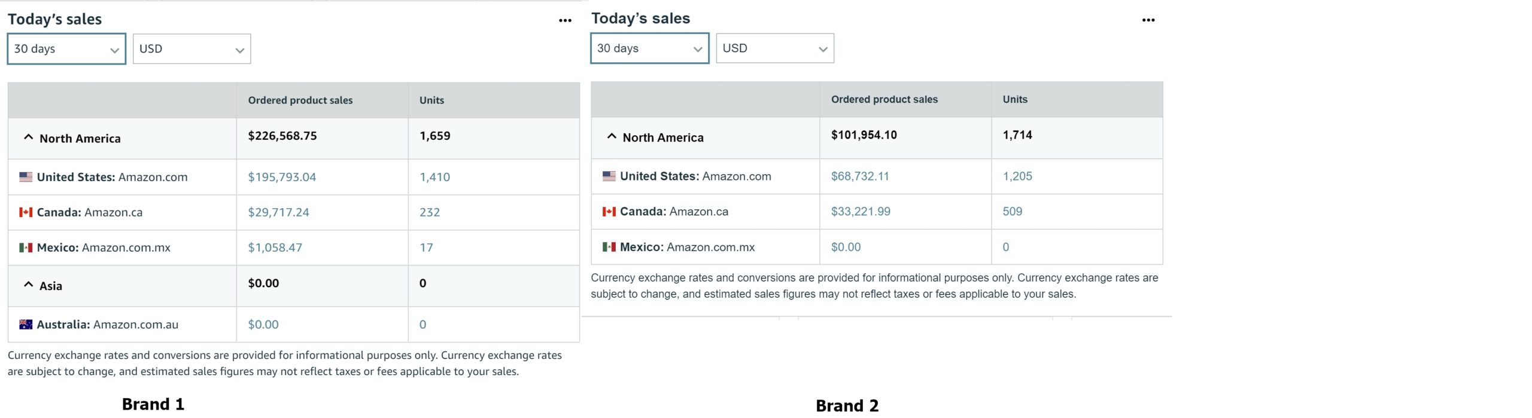Click 1,410 units link for United States

click(x=434, y=177)
